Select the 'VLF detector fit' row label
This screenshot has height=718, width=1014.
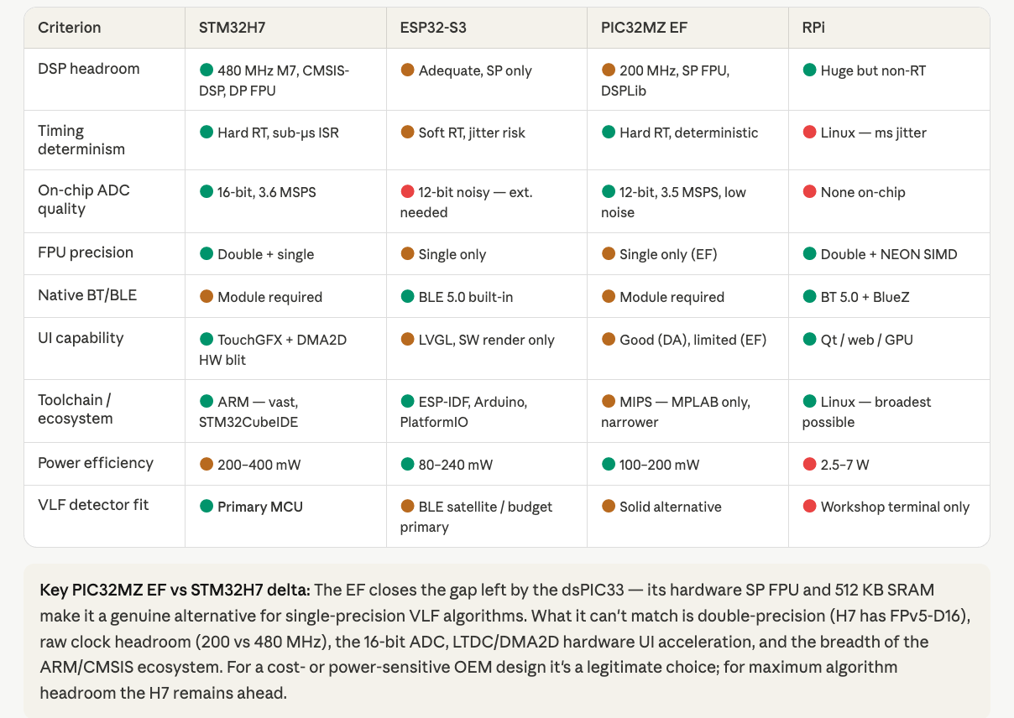[93, 505]
